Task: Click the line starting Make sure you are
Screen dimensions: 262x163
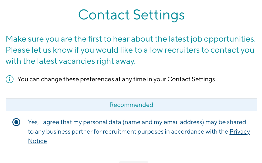Action: point(131,39)
